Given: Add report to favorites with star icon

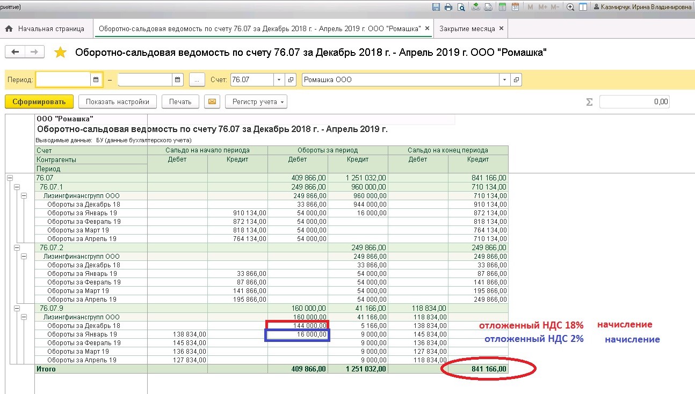Looking at the screenshot, I should click(x=61, y=52).
